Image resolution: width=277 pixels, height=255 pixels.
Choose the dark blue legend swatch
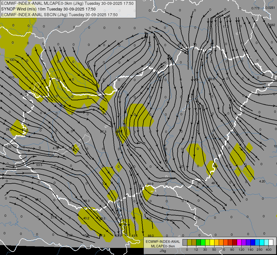pos(253,242)
